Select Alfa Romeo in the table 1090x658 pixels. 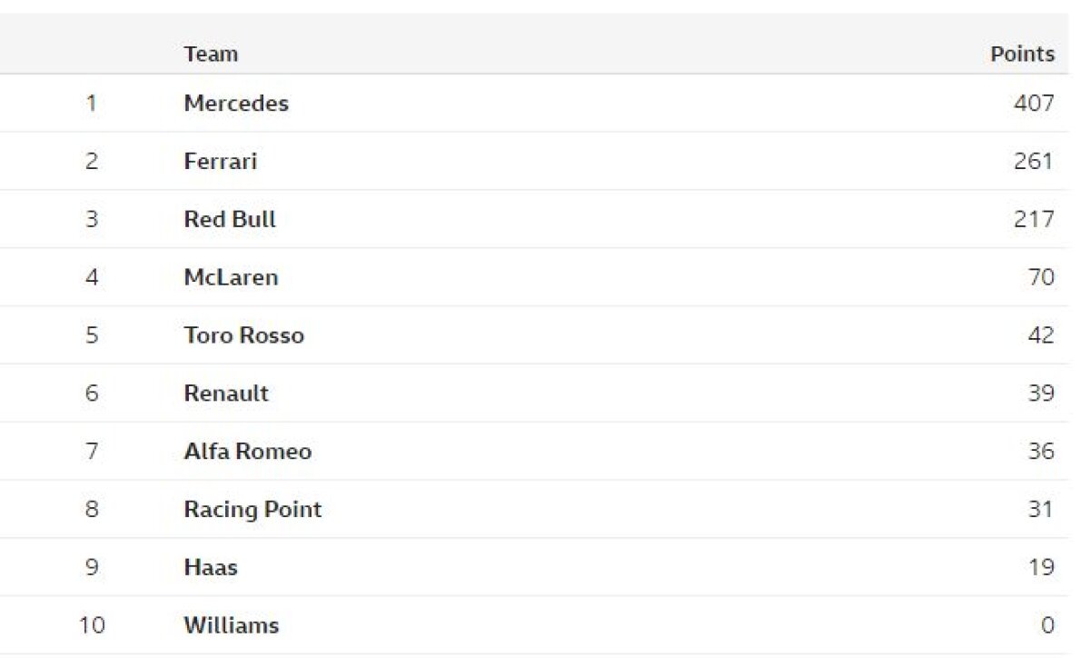tap(247, 452)
